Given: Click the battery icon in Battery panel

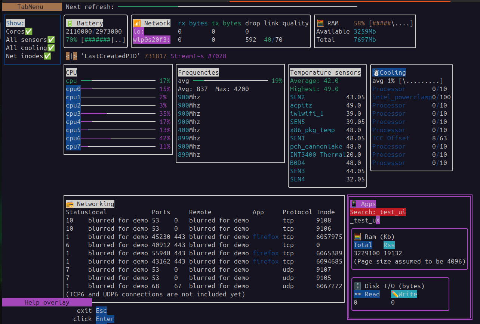Looking at the screenshot, I should tap(70, 23).
